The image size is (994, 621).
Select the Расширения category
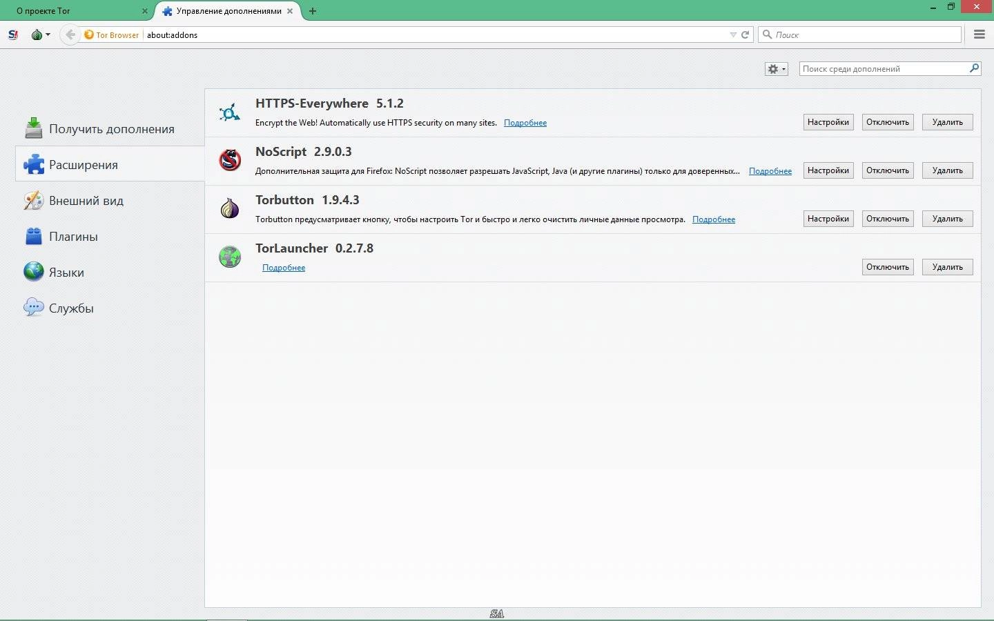(x=110, y=165)
